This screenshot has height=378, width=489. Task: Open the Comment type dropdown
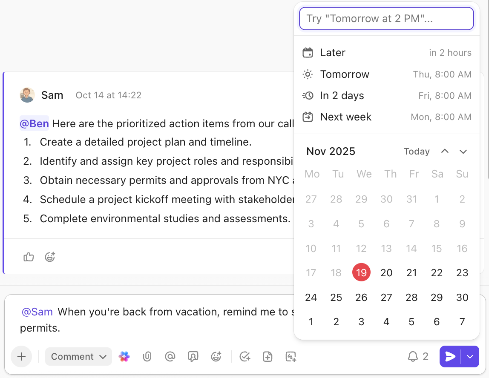(x=78, y=357)
